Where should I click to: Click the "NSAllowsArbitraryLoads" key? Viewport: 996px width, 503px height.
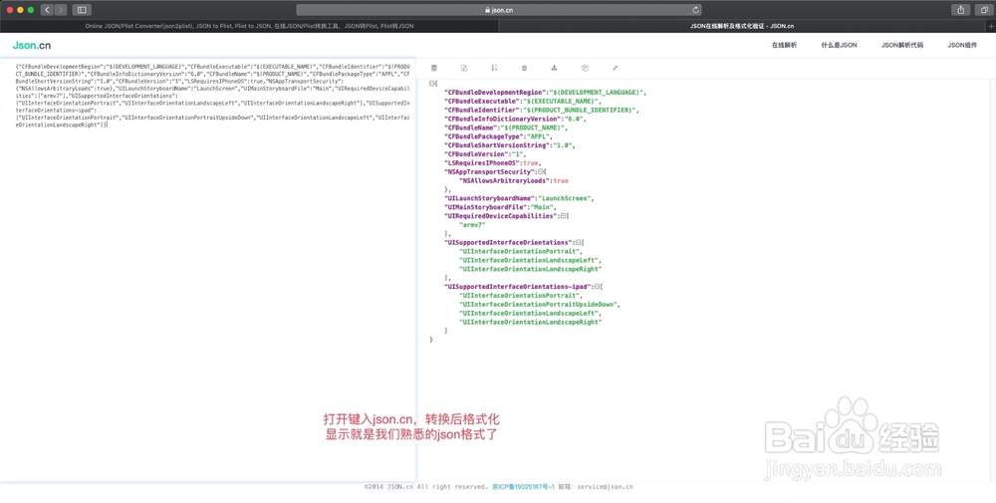tap(504, 181)
